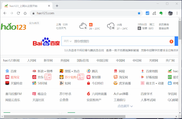This screenshot has height=119, width=182.
Task: Open 新华网 in the nav bar
Action: tap(48, 60)
